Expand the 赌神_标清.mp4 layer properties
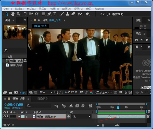153x129 pixels. tap(19, 116)
